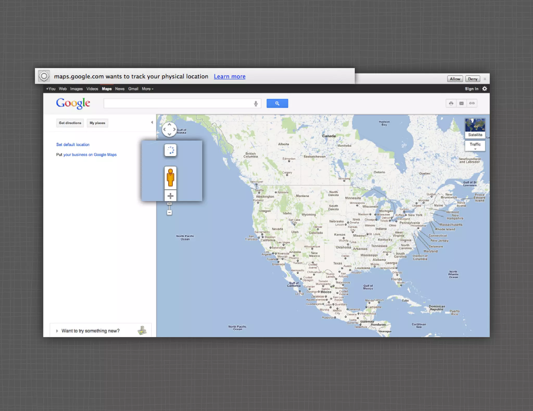Screen dimensions: 533x411
Task: Click the microphone voice search icon
Action: pos(256,103)
